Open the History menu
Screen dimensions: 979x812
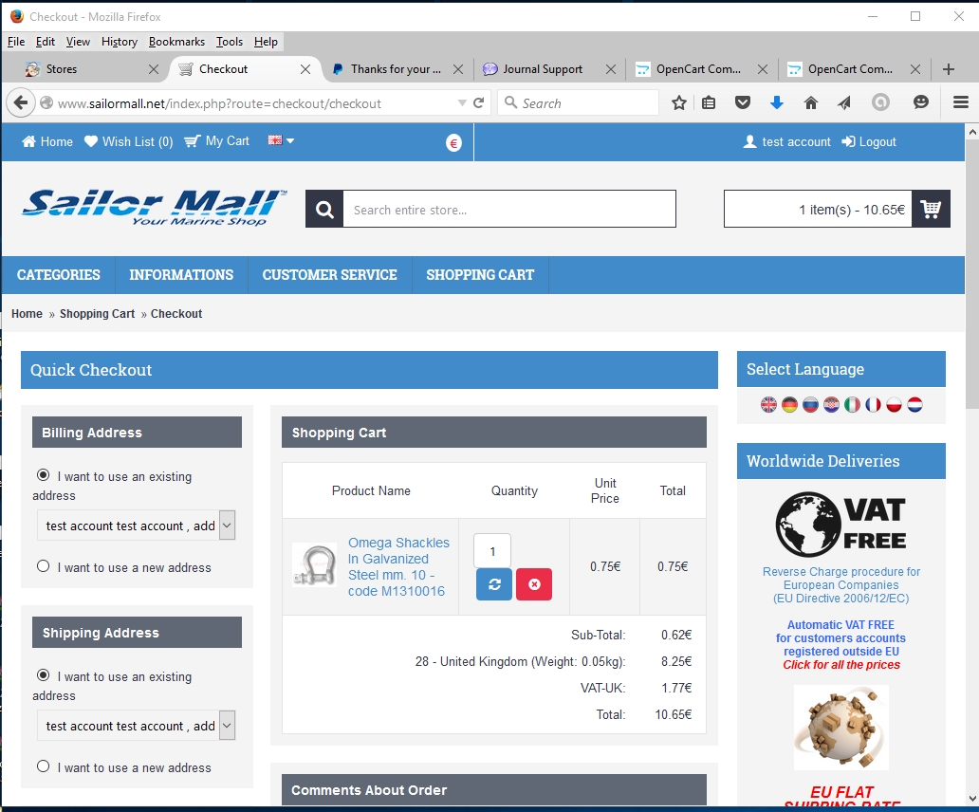coord(120,42)
